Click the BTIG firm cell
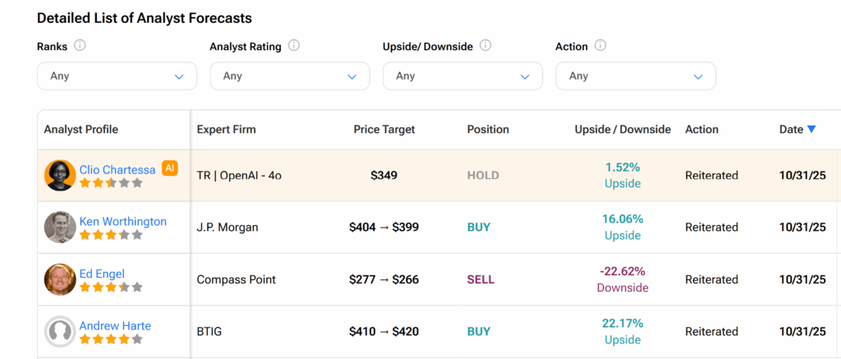 click(x=209, y=332)
